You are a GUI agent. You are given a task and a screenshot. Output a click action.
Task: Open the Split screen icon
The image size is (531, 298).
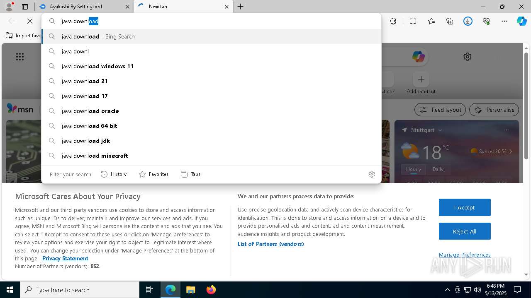click(x=413, y=21)
